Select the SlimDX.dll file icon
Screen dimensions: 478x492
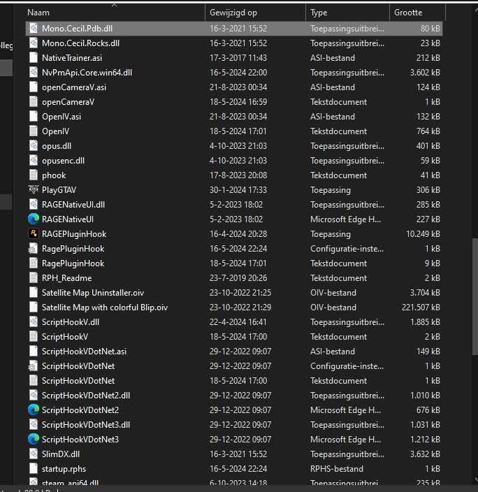click(x=34, y=454)
